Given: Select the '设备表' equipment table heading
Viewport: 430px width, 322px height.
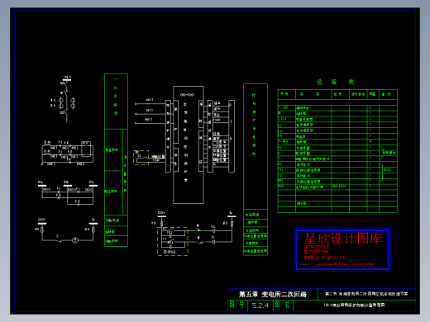Looking at the screenshot, I should (x=335, y=82).
